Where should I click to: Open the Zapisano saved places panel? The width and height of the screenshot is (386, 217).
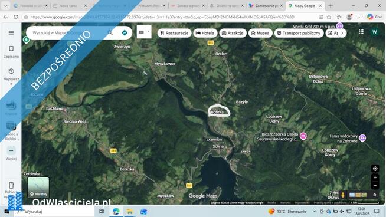[x=11, y=52]
